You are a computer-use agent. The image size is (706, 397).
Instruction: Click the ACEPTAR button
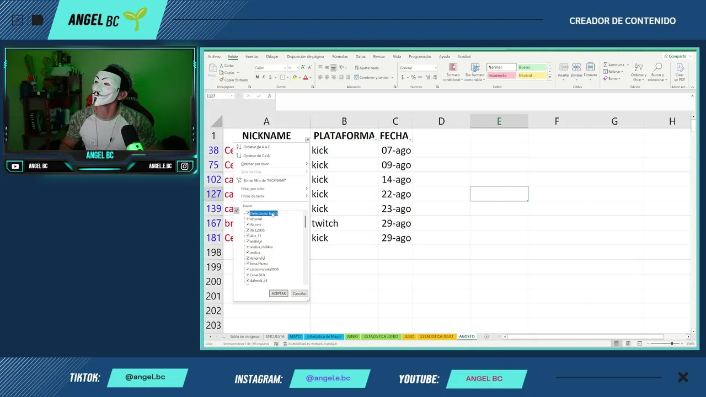coord(279,293)
